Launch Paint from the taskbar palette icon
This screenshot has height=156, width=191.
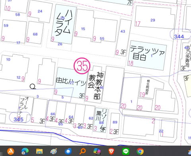pyautogui.click(x=54, y=151)
